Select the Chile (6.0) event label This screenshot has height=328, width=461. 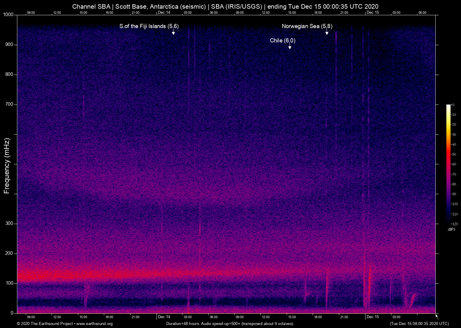click(282, 41)
